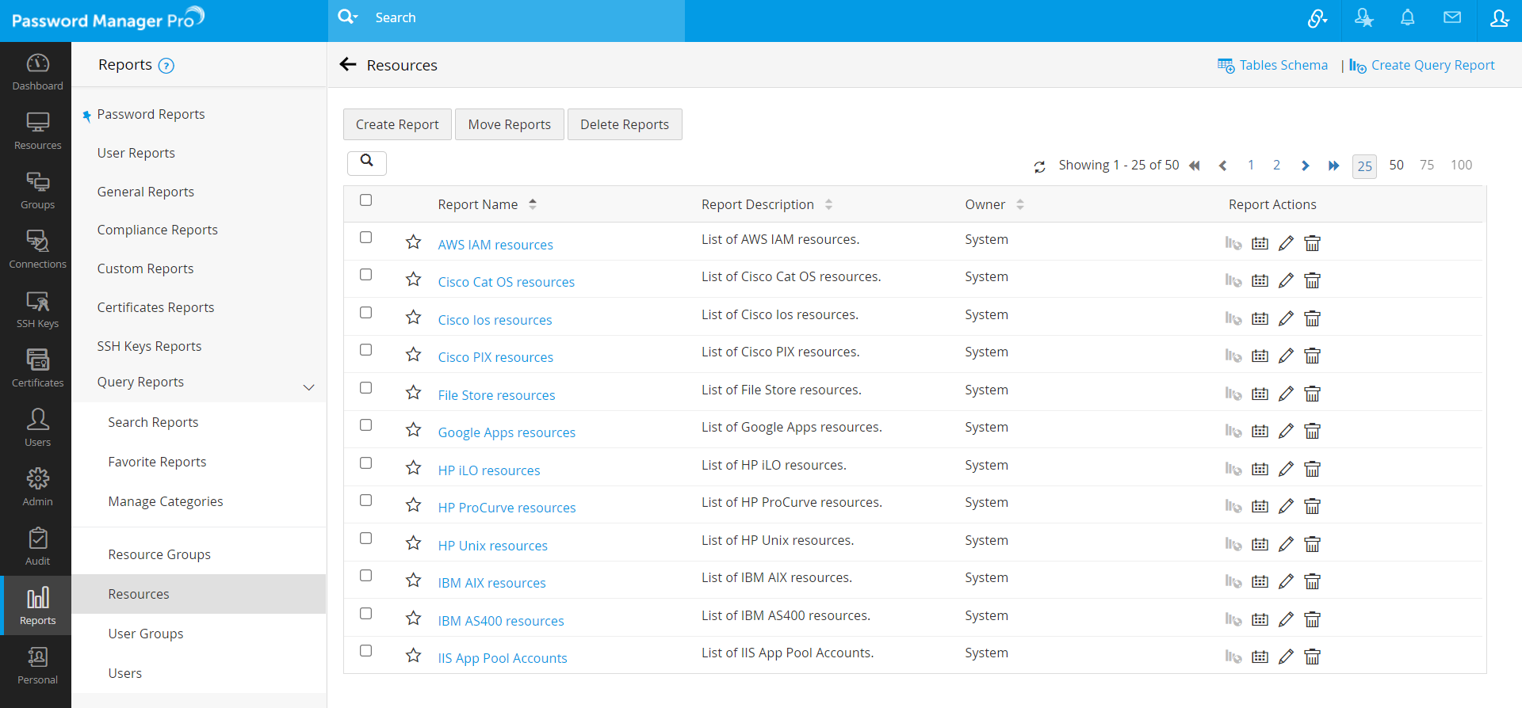Set page size to 50 rows
The image size is (1522, 708).
1396,165
